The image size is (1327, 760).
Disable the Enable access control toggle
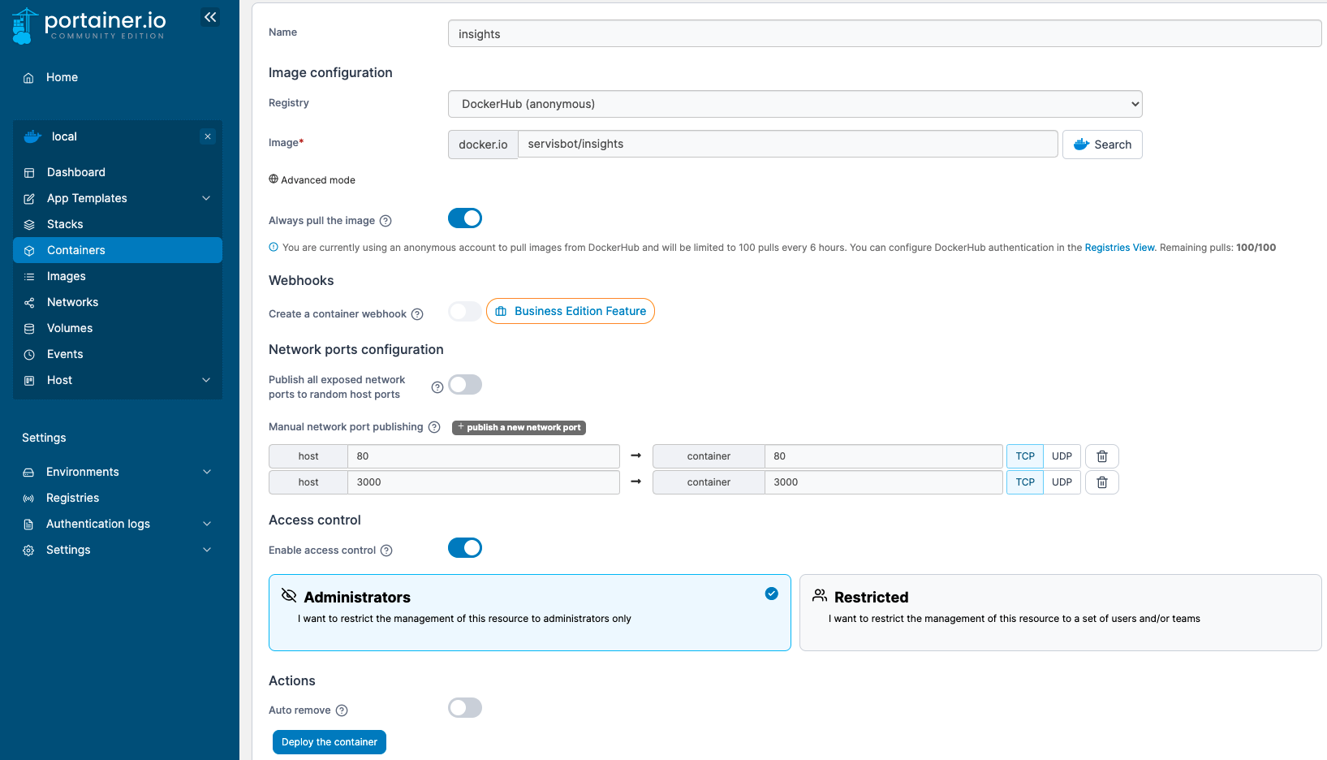[x=465, y=548]
